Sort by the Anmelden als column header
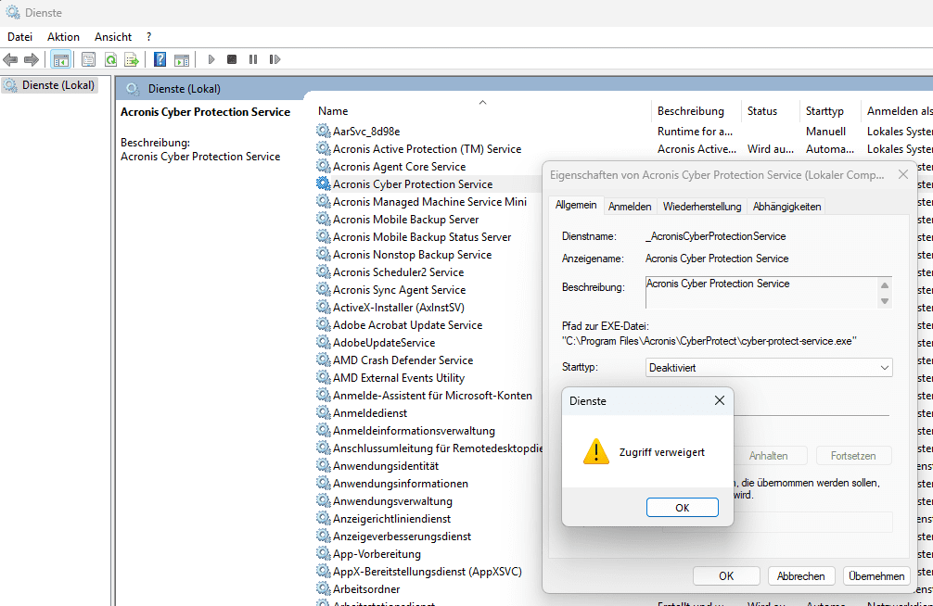Image resolution: width=933 pixels, height=606 pixels. click(898, 111)
